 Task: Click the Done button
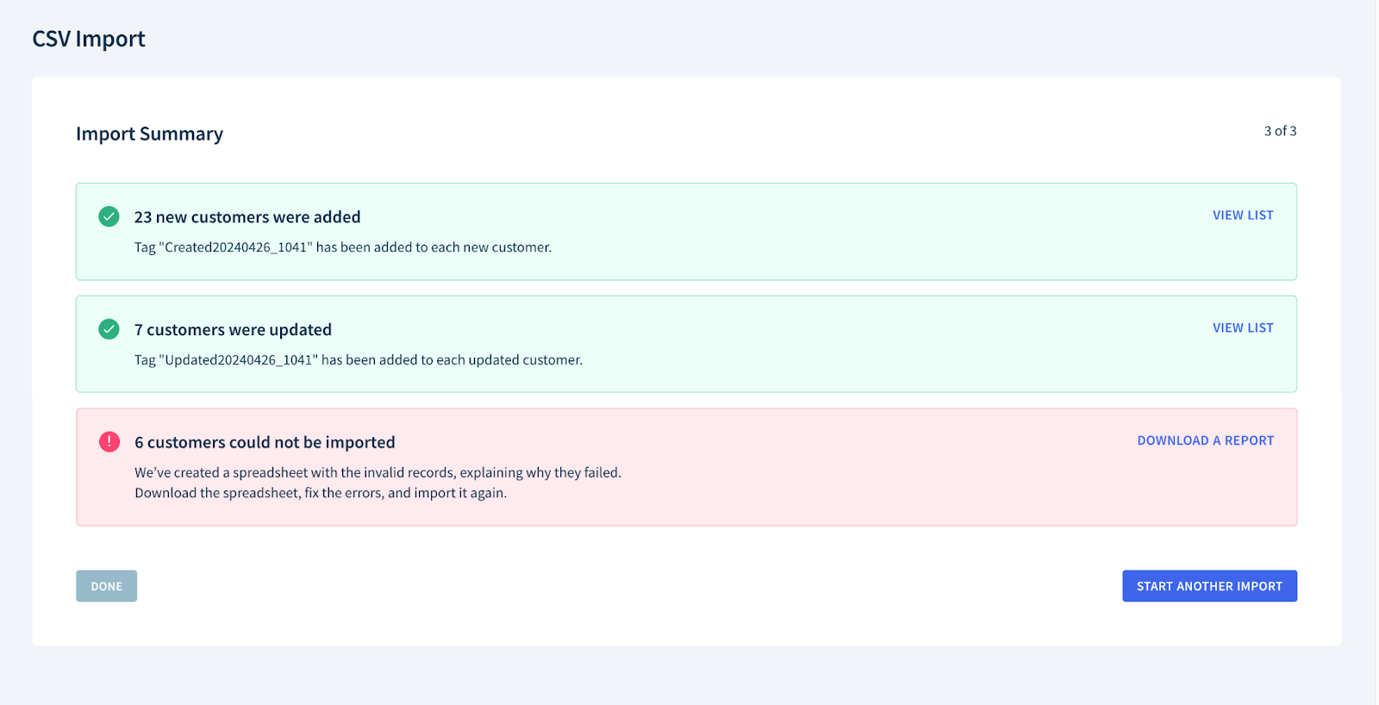[107, 586]
